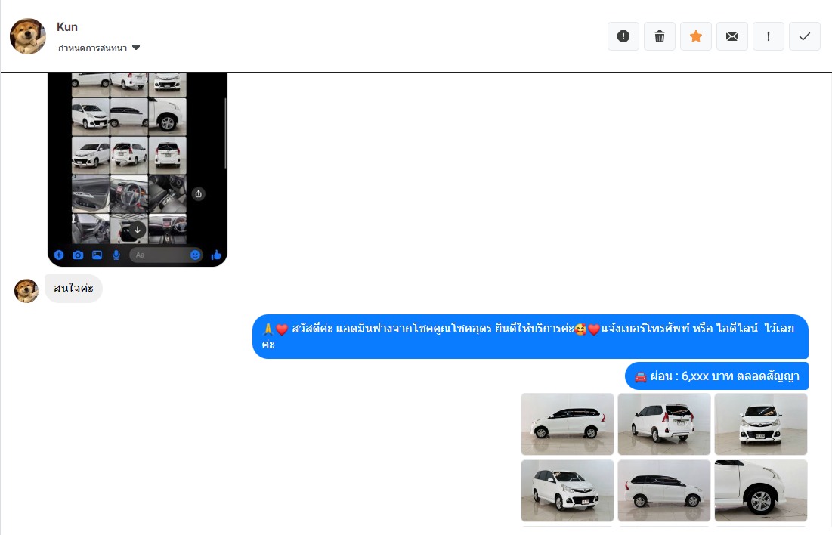Click the plus icon in screenshot toolbar
Image resolution: width=832 pixels, height=535 pixels.
pos(59,255)
